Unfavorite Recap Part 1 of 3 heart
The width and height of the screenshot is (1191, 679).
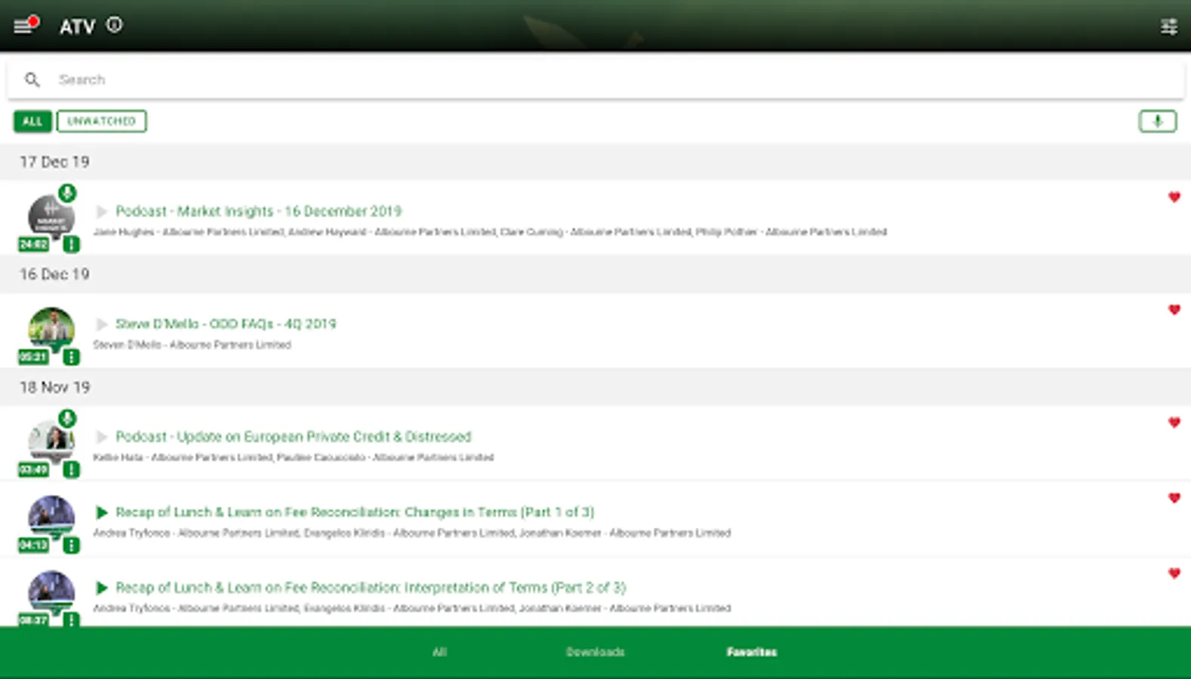tap(1174, 498)
